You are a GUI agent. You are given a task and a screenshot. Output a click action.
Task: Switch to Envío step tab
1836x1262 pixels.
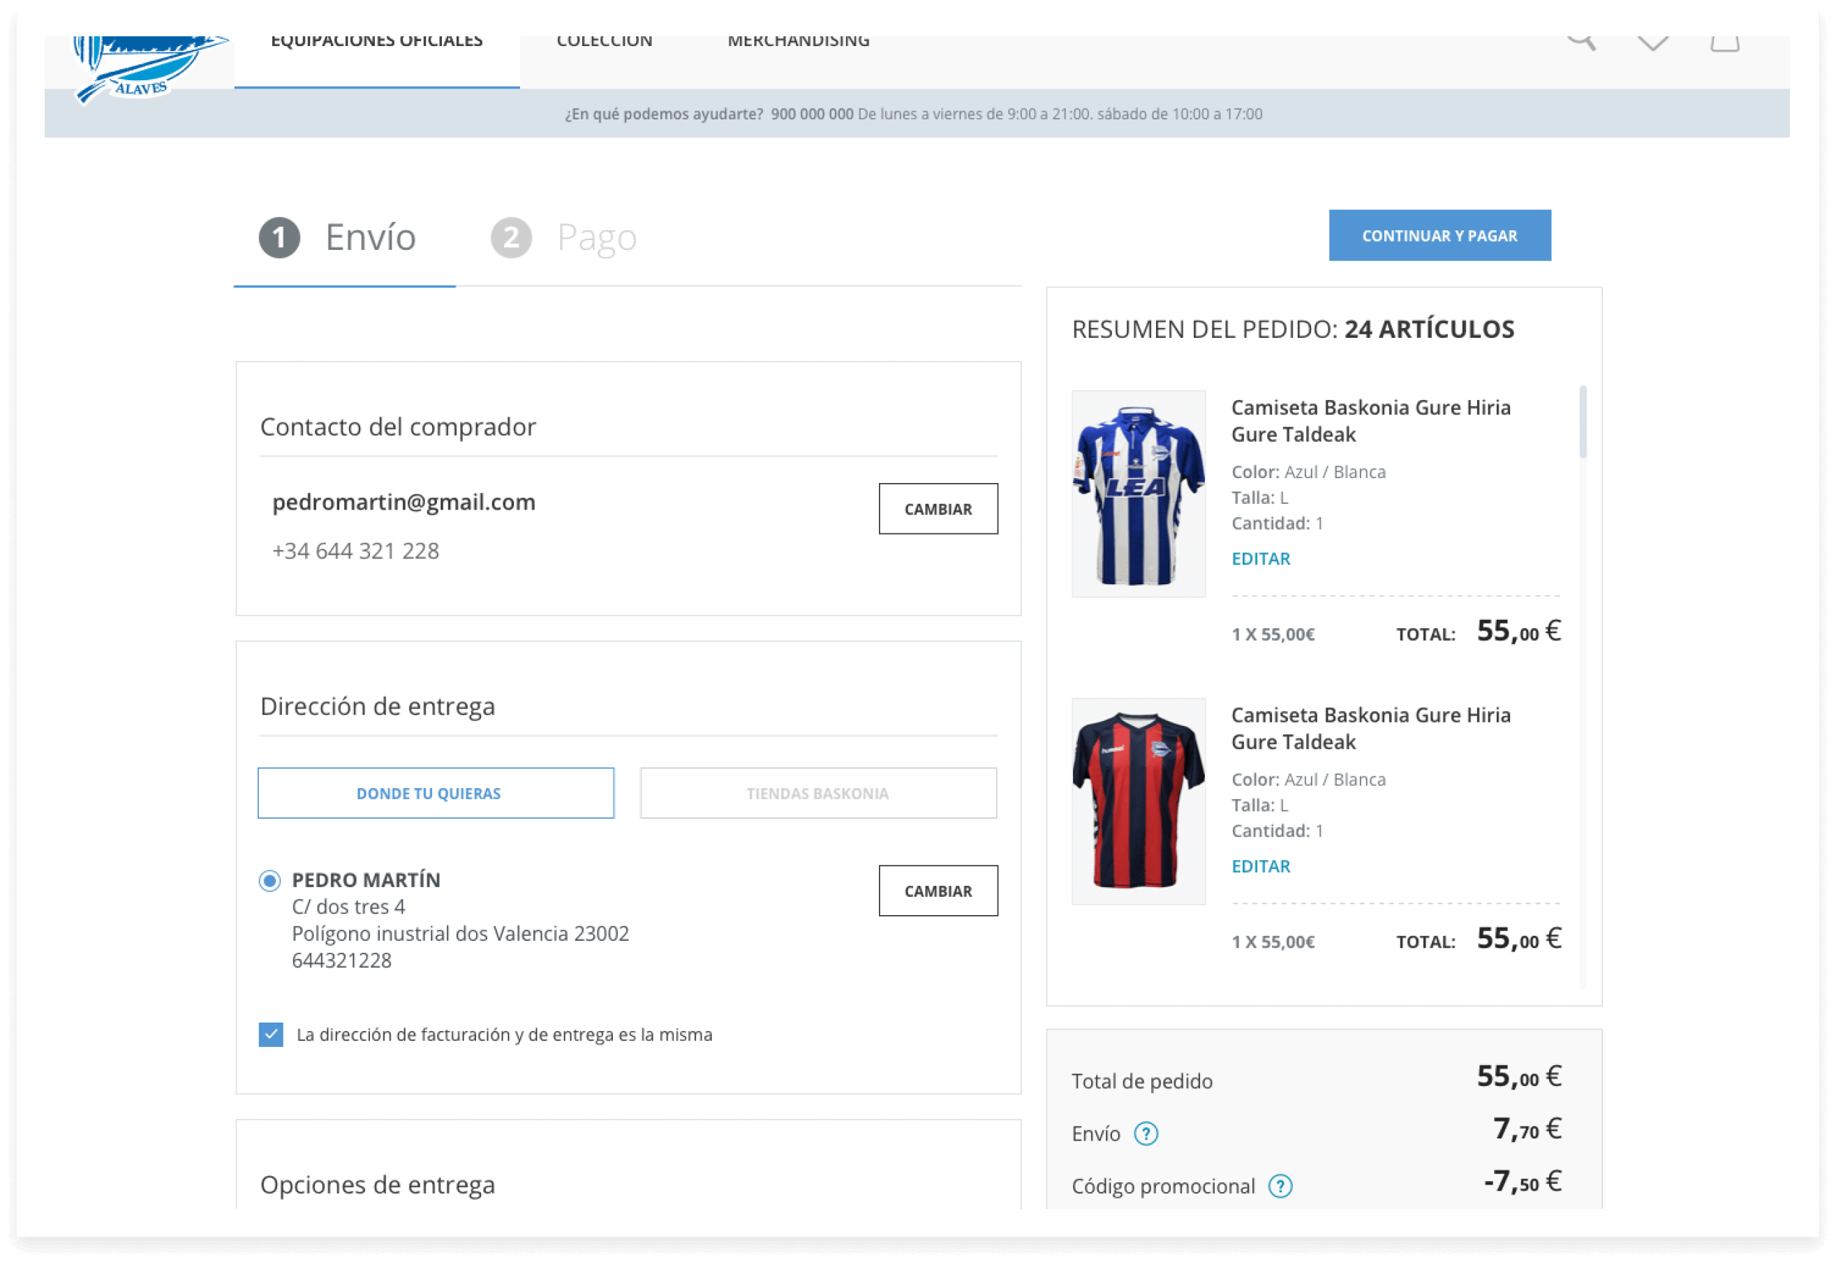click(345, 237)
